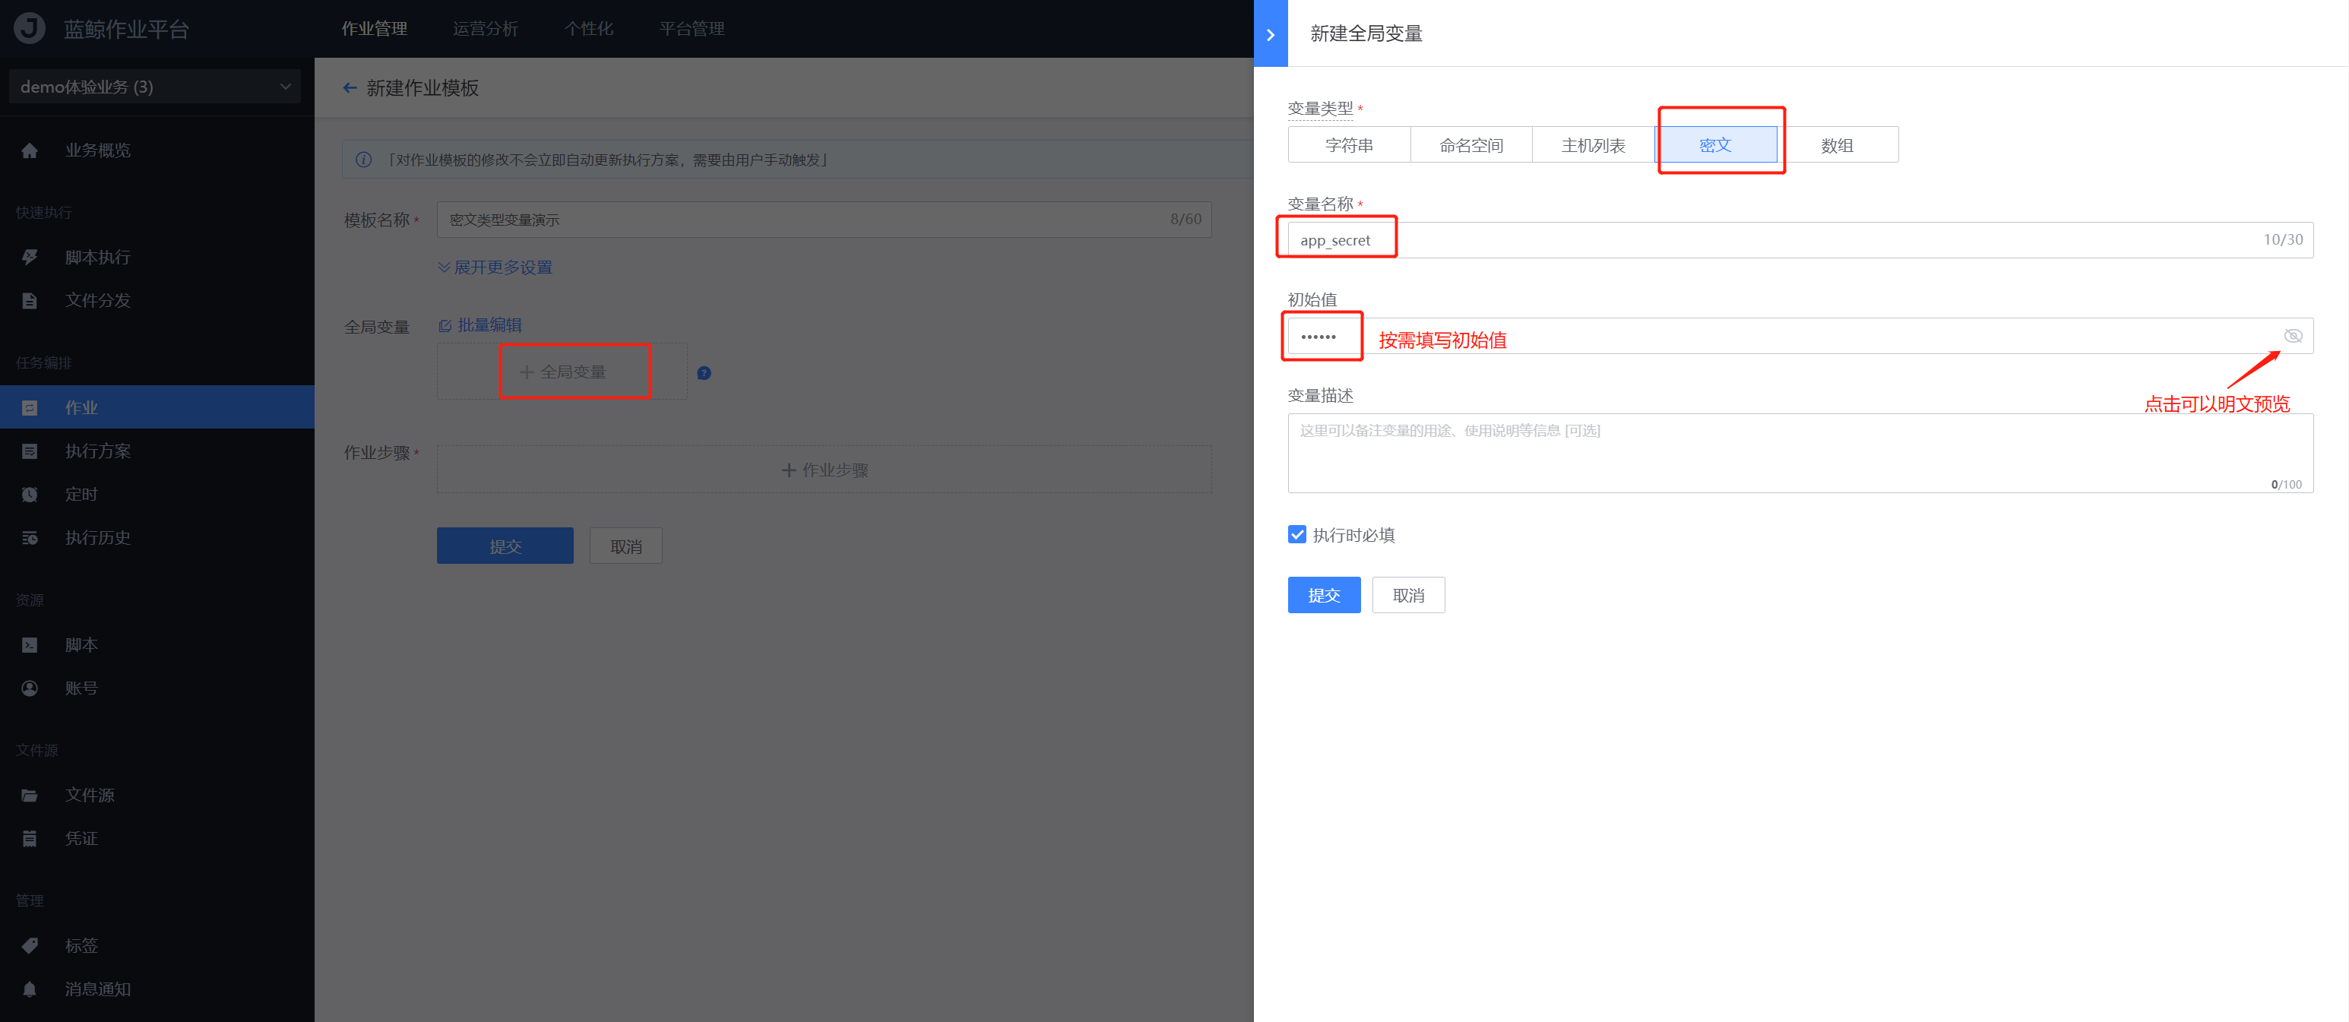The height and width of the screenshot is (1022, 2349).
Task: Open 作业管理 top menu
Action: [374, 28]
